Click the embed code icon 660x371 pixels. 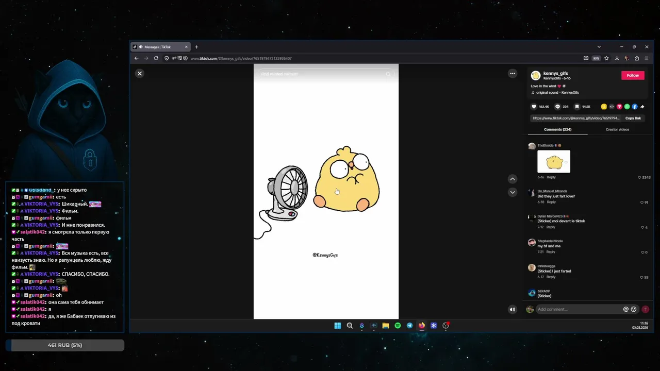click(x=612, y=107)
